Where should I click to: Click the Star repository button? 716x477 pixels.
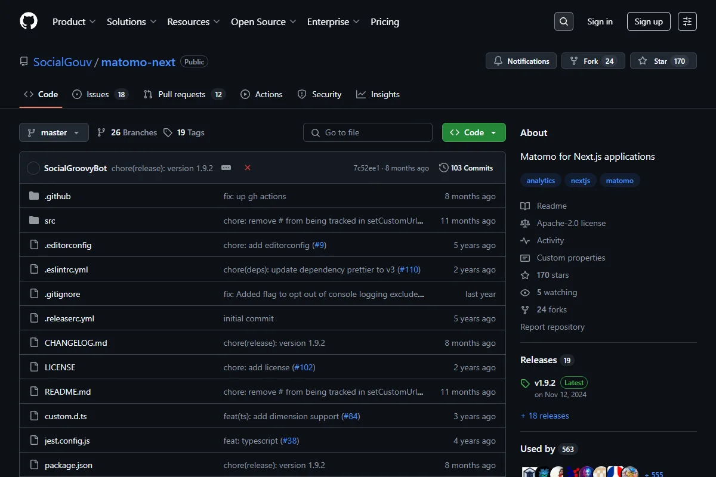click(663, 61)
